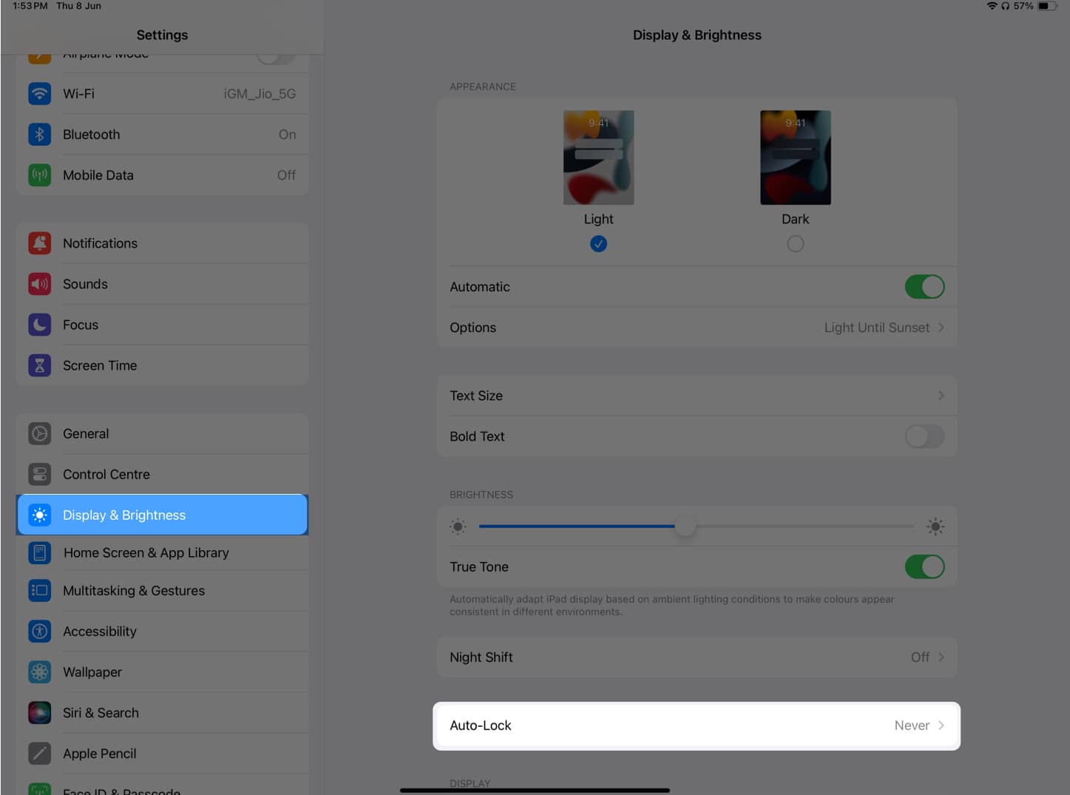Tap the home indicator bar
Screen dimensions: 1070x795
(535, 791)
